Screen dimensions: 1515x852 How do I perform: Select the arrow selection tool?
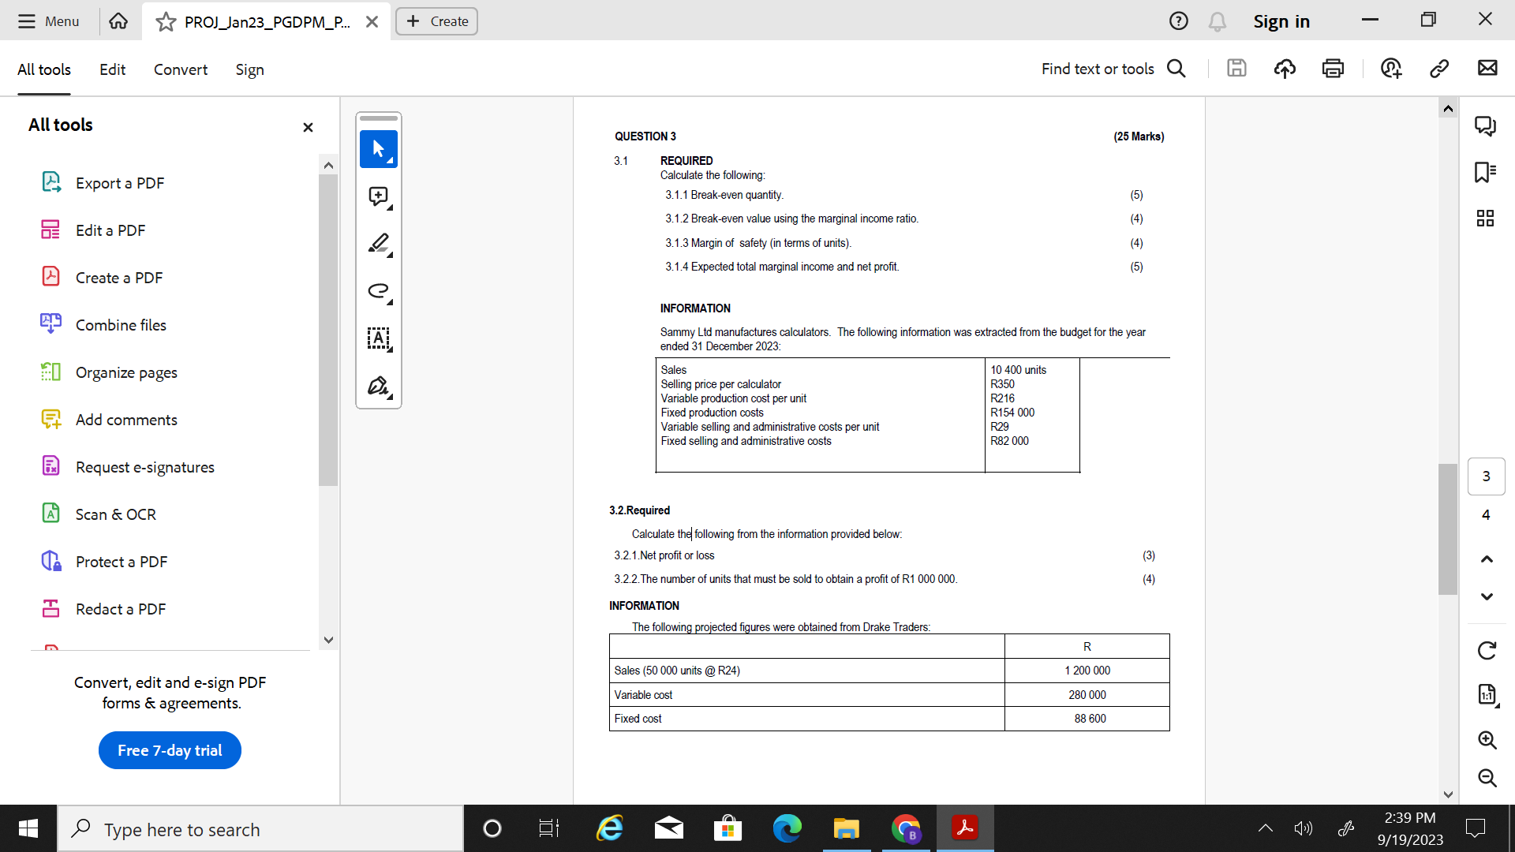click(x=378, y=149)
